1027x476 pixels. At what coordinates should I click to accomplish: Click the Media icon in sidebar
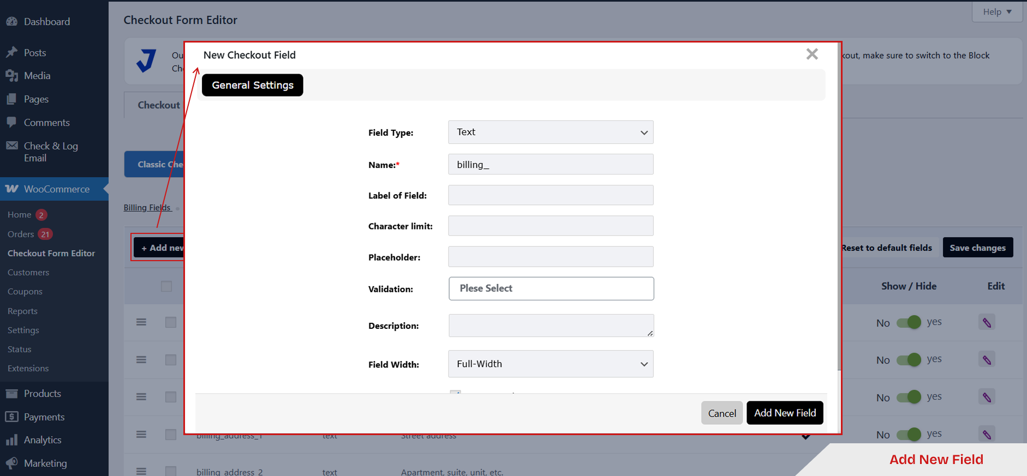[x=12, y=76]
